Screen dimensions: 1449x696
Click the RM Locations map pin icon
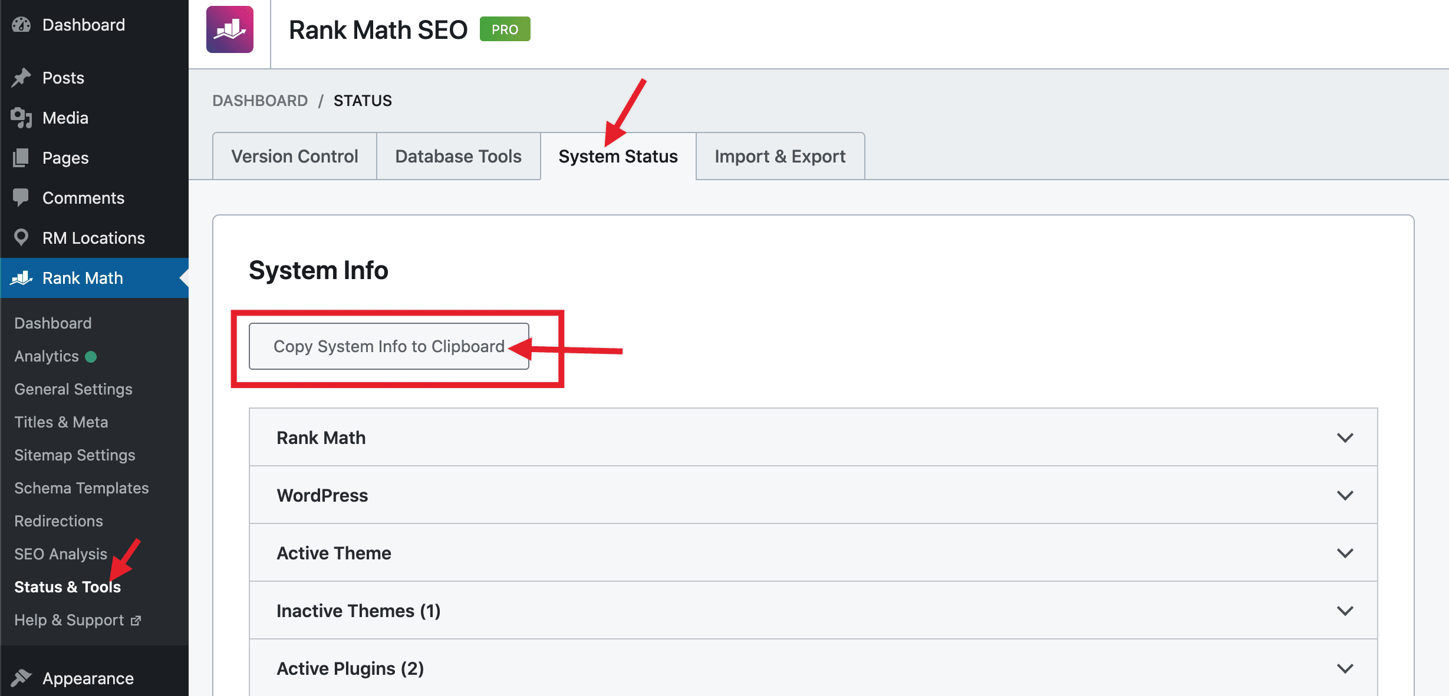click(x=21, y=237)
